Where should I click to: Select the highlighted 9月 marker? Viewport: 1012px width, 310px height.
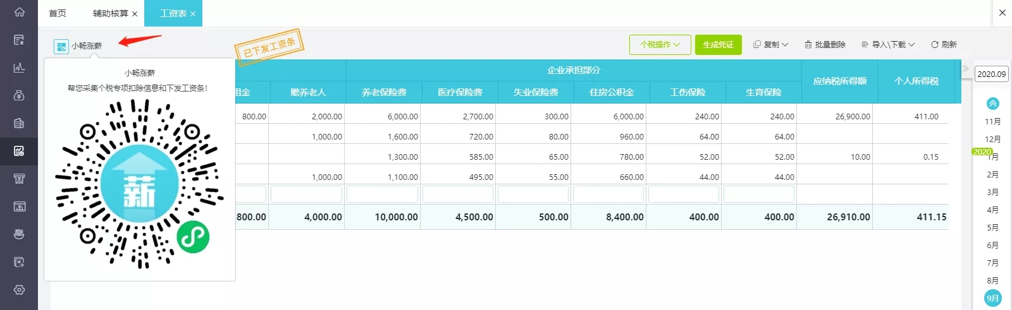(x=992, y=299)
